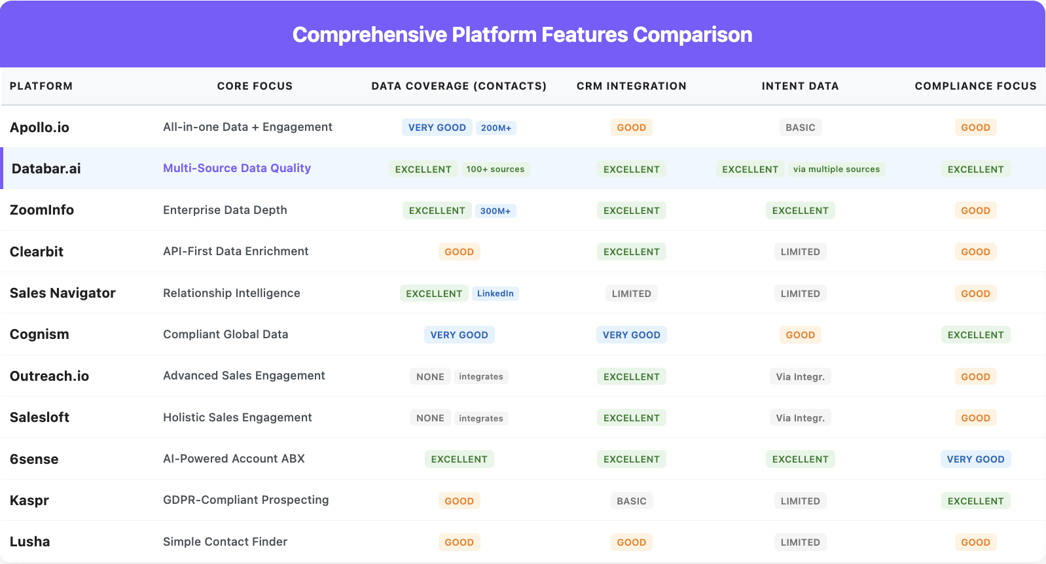The width and height of the screenshot is (1046, 564).
Task: Click 'GDPR-Compliant Prospecting' text
Action: pyautogui.click(x=246, y=500)
